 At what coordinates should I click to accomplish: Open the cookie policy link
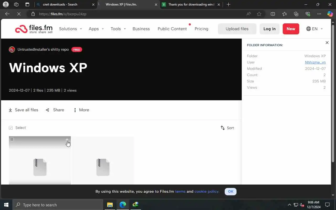207,191
